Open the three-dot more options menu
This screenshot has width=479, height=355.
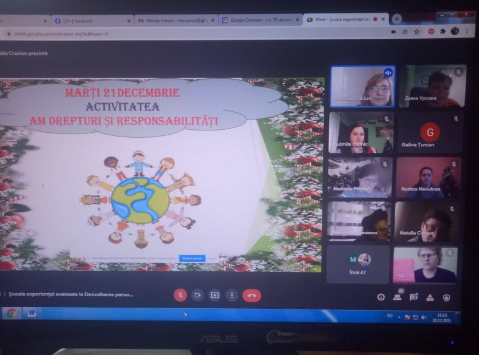coord(231,295)
